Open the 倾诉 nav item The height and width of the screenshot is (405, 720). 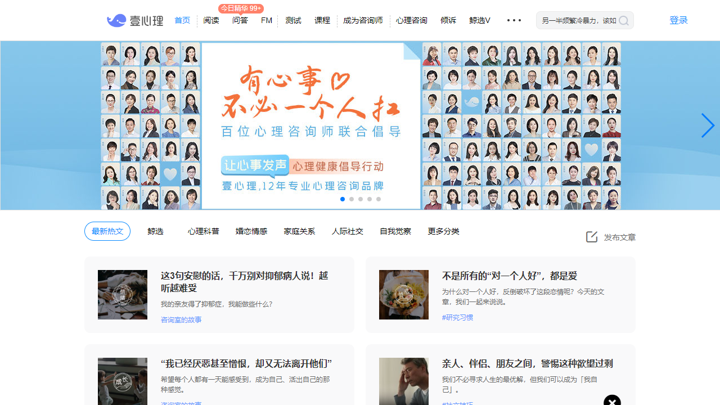point(448,20)
